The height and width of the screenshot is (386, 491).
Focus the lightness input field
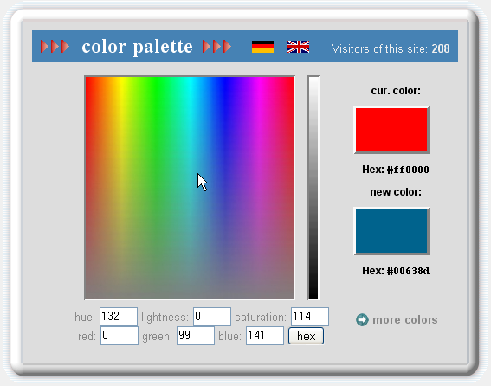click(x=212, y=317)
